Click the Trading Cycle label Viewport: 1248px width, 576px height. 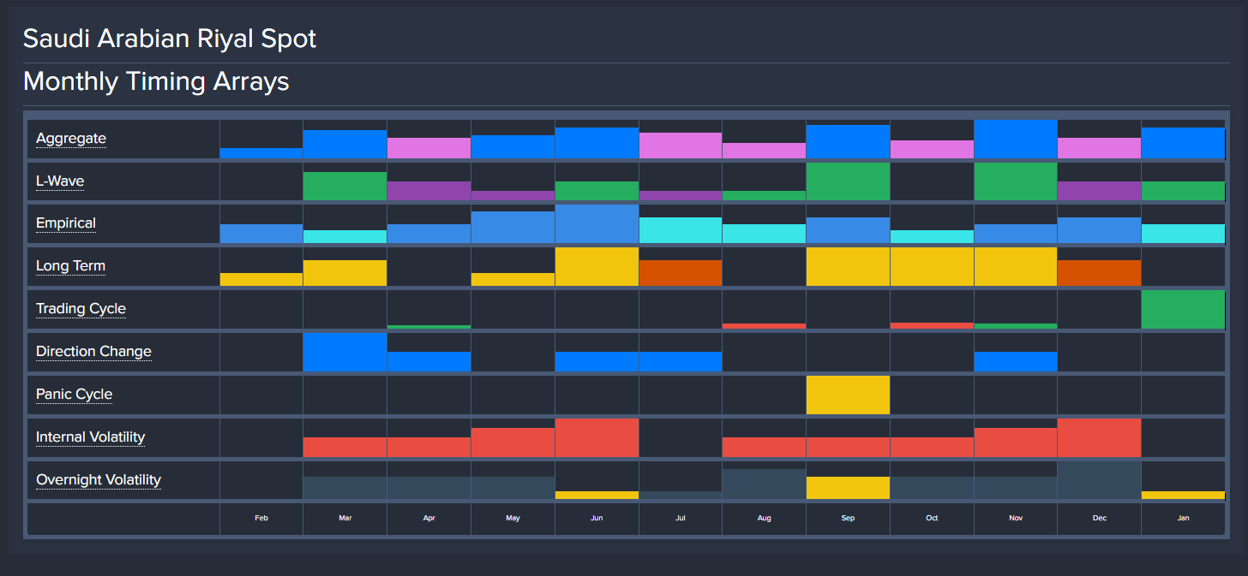(81, 309)
